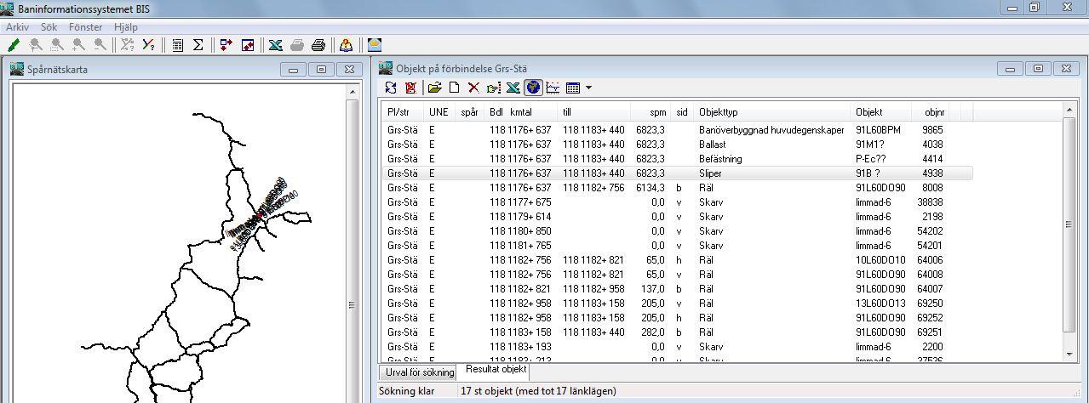Click the pointing hand select icon
The height and width of the screenshot is (403, 1089).
493,87
